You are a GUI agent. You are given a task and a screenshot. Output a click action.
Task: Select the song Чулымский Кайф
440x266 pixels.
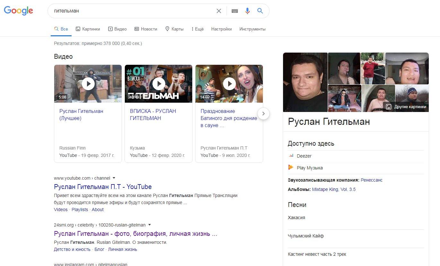point(306,236)
